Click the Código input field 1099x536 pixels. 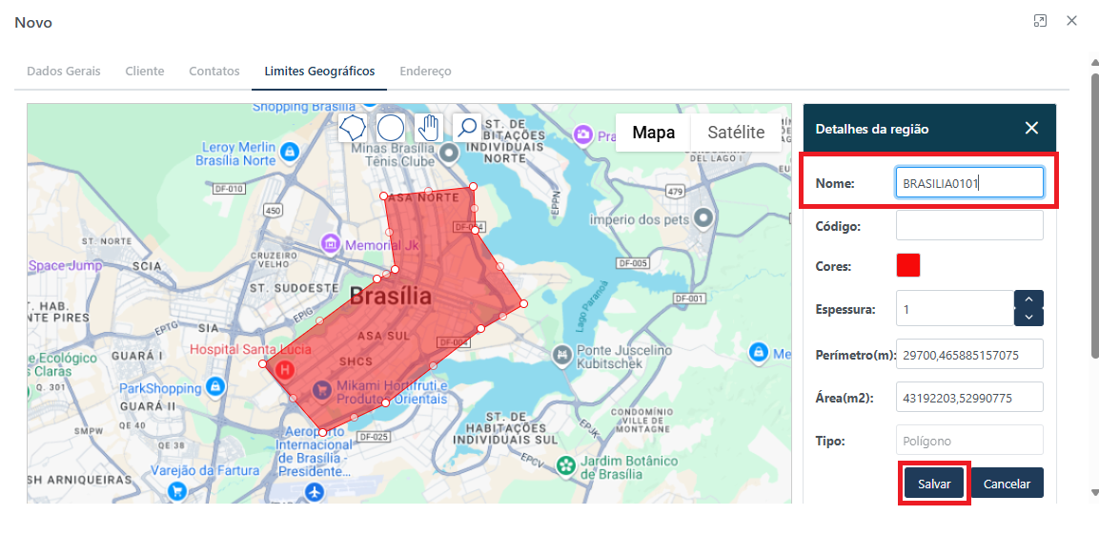click(969, 226)
